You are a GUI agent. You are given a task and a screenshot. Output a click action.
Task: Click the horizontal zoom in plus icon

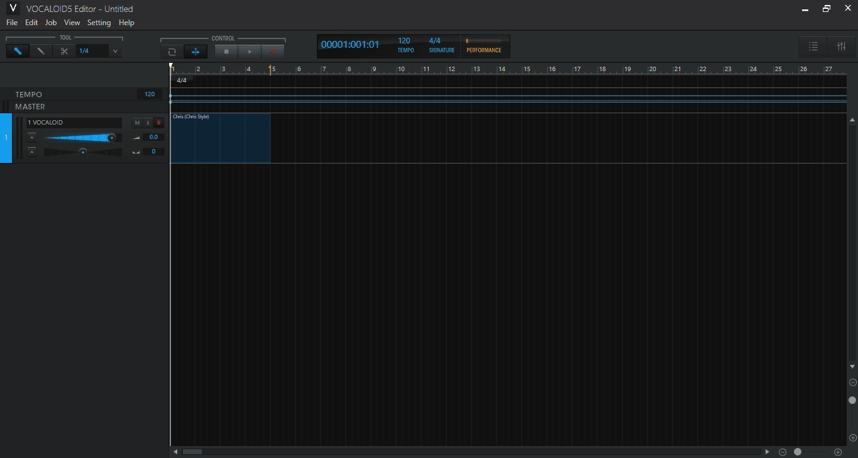coord(838,452)
